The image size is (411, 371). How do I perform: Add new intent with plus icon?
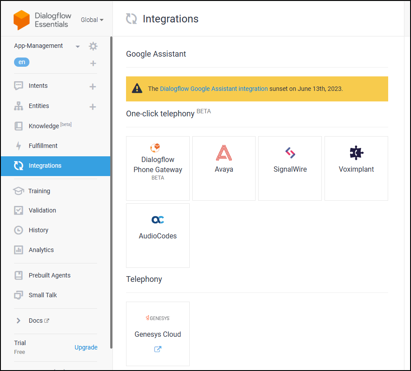(93, 86)
